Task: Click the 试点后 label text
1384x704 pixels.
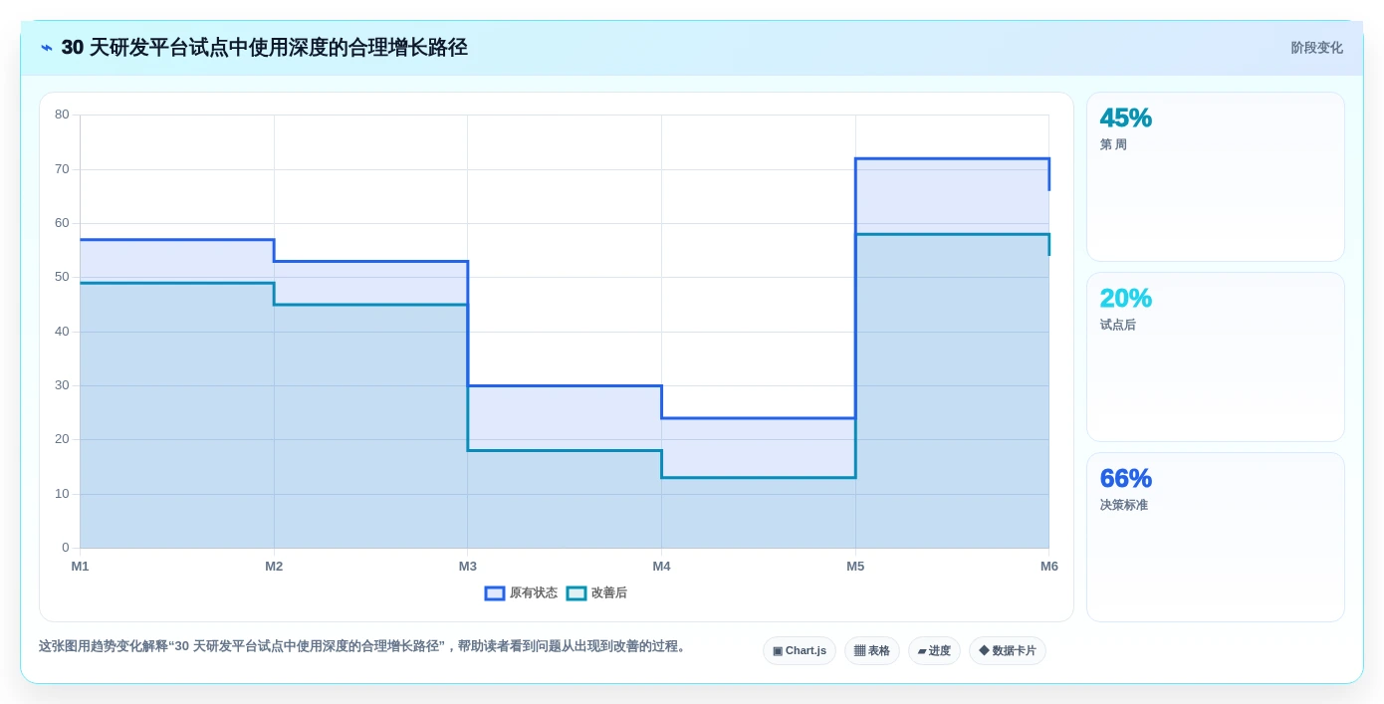Action: tap(1117, 325)
